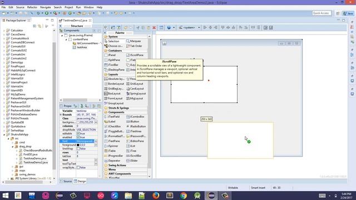Select JToolBar palette component

tap(111, 65)
